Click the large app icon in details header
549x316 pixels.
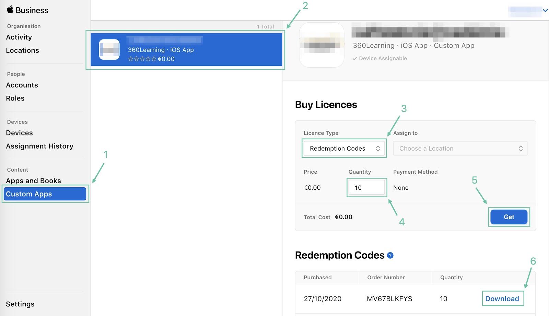point(322,45)
